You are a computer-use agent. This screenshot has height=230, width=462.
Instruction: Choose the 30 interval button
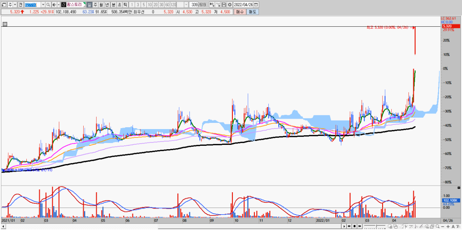click(x=161, y=5)
